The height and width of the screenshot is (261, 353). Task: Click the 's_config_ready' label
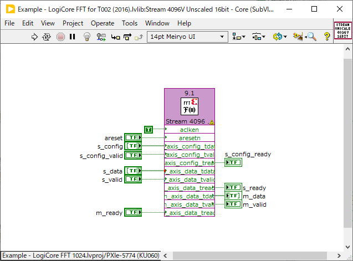pyautogui.click(x=248, y=154)
